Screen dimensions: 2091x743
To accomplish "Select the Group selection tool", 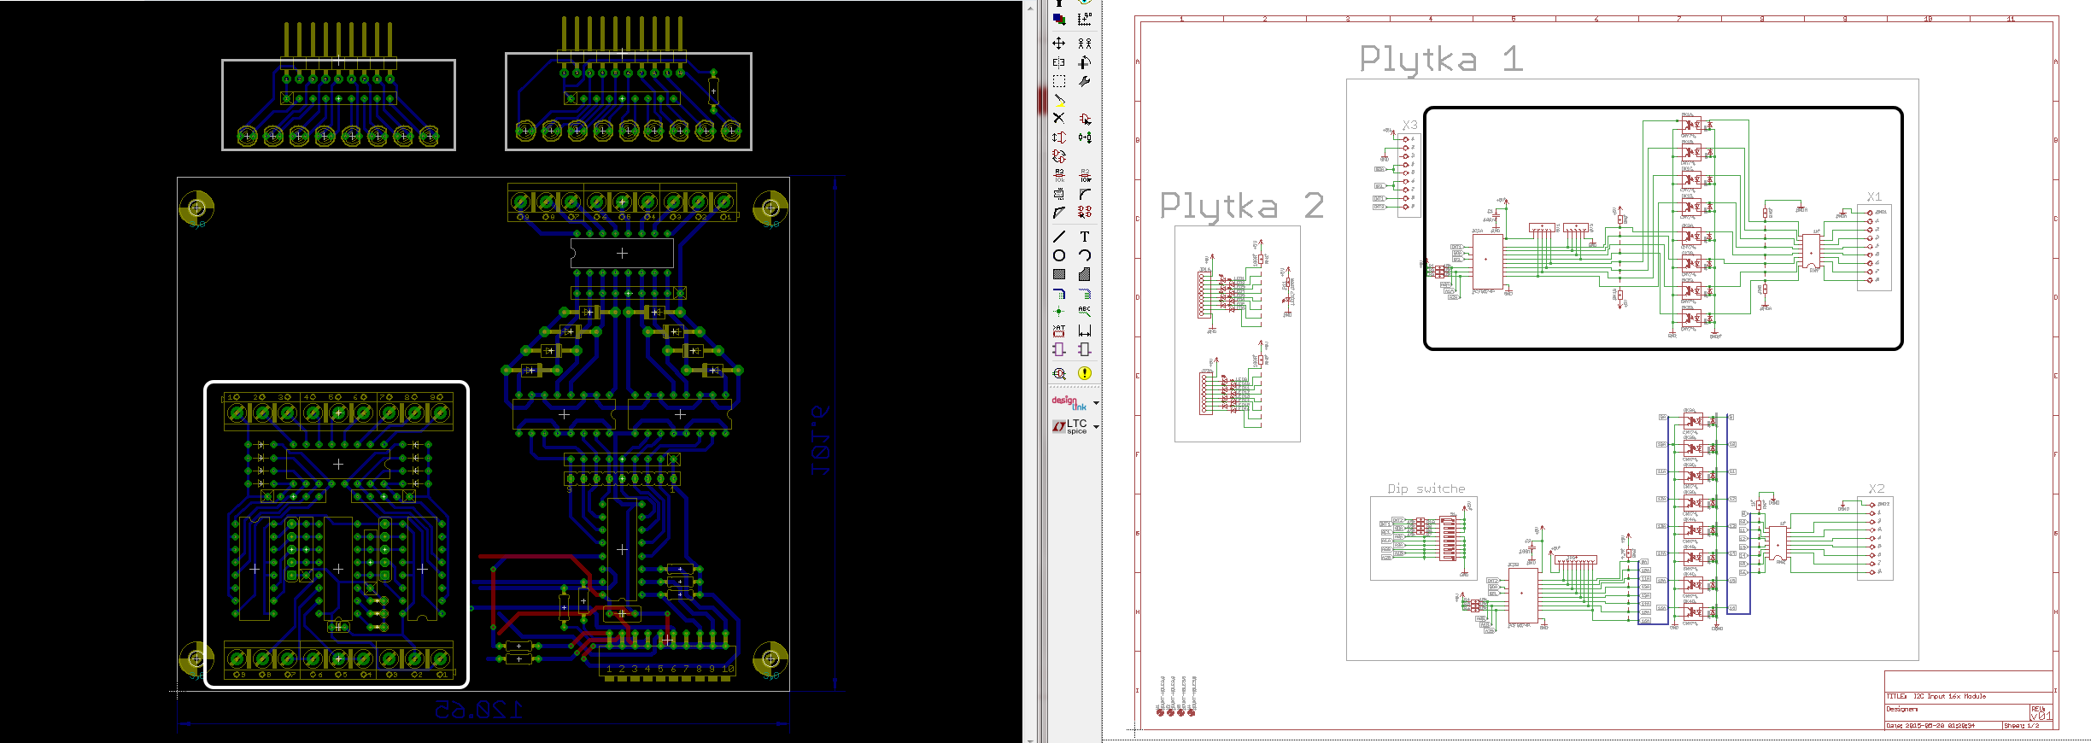I will coord(1059,81).
